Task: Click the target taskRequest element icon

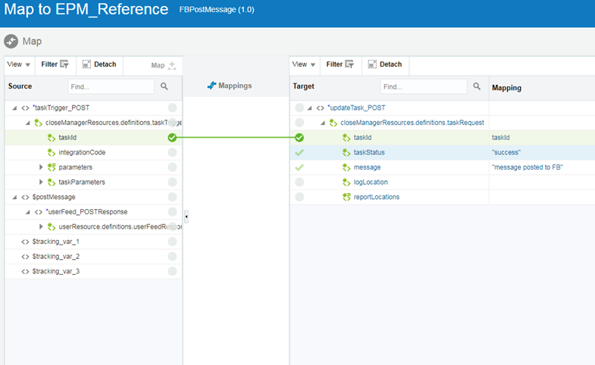Action: tap(334, 123)
